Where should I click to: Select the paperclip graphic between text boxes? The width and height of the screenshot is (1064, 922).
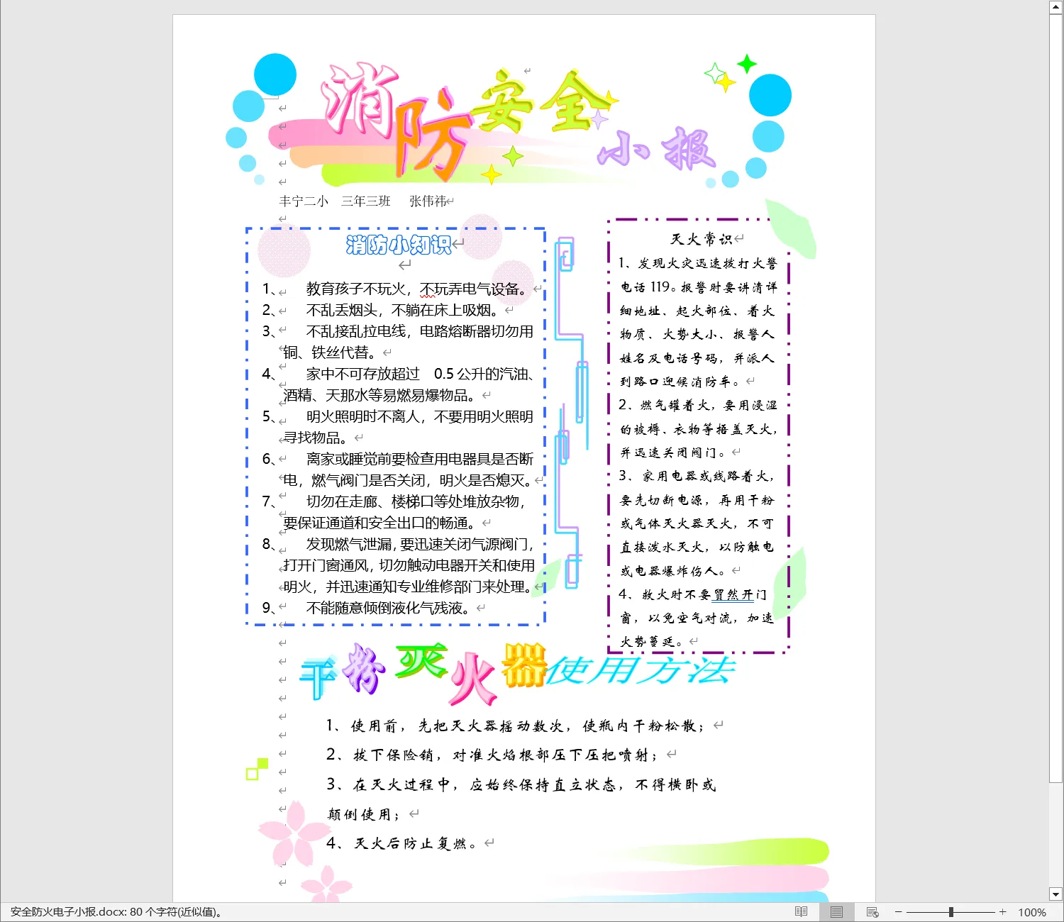571,411
